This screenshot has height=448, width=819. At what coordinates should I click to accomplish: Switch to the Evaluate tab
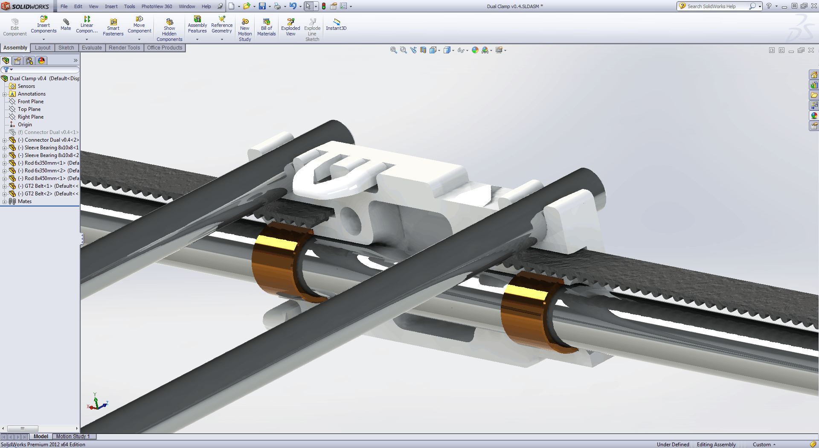click(92, 48)
